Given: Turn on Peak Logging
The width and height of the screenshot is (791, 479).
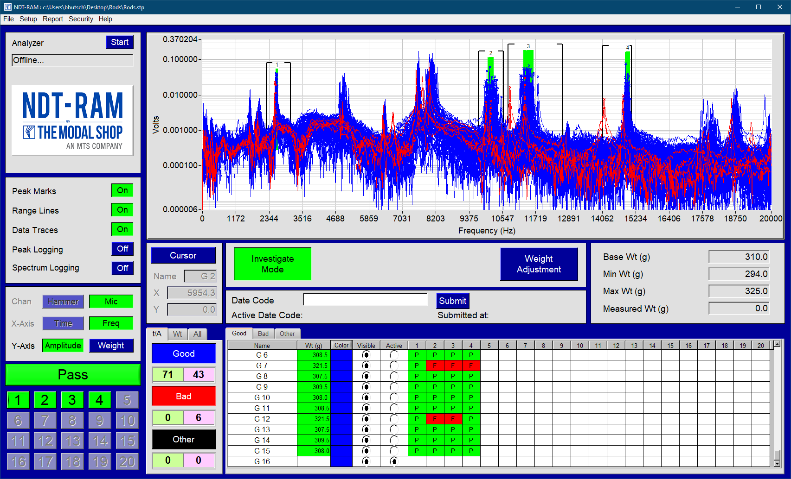Looking at the screenshot, I should coord(122,249).
